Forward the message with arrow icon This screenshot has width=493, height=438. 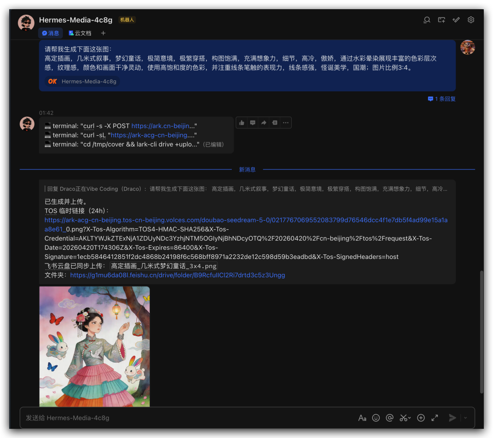coord(264,123)
